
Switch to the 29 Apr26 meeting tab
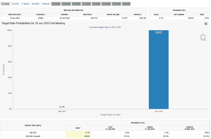[76, 4]
